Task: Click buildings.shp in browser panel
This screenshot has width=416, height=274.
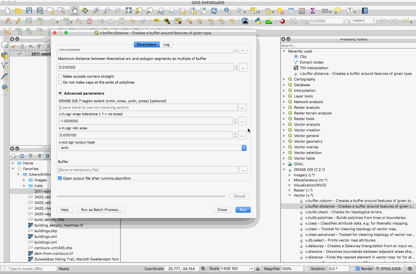Action: point(46,231)
